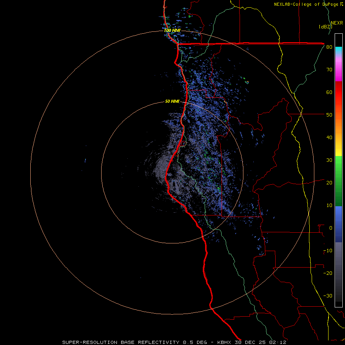
Task: Click the "30 DEC 25" date in caption
Action: coord(251,342)
